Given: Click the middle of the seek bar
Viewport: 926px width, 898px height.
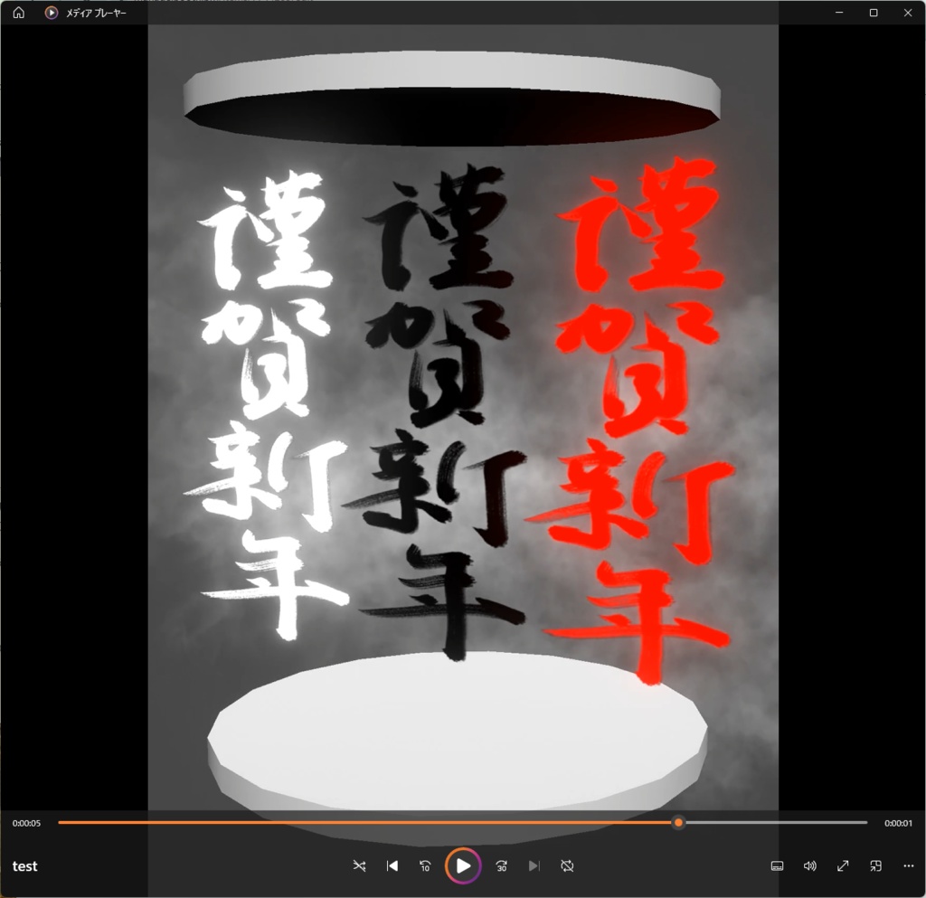Looking at the screenshot, I should tap(463, 823).
